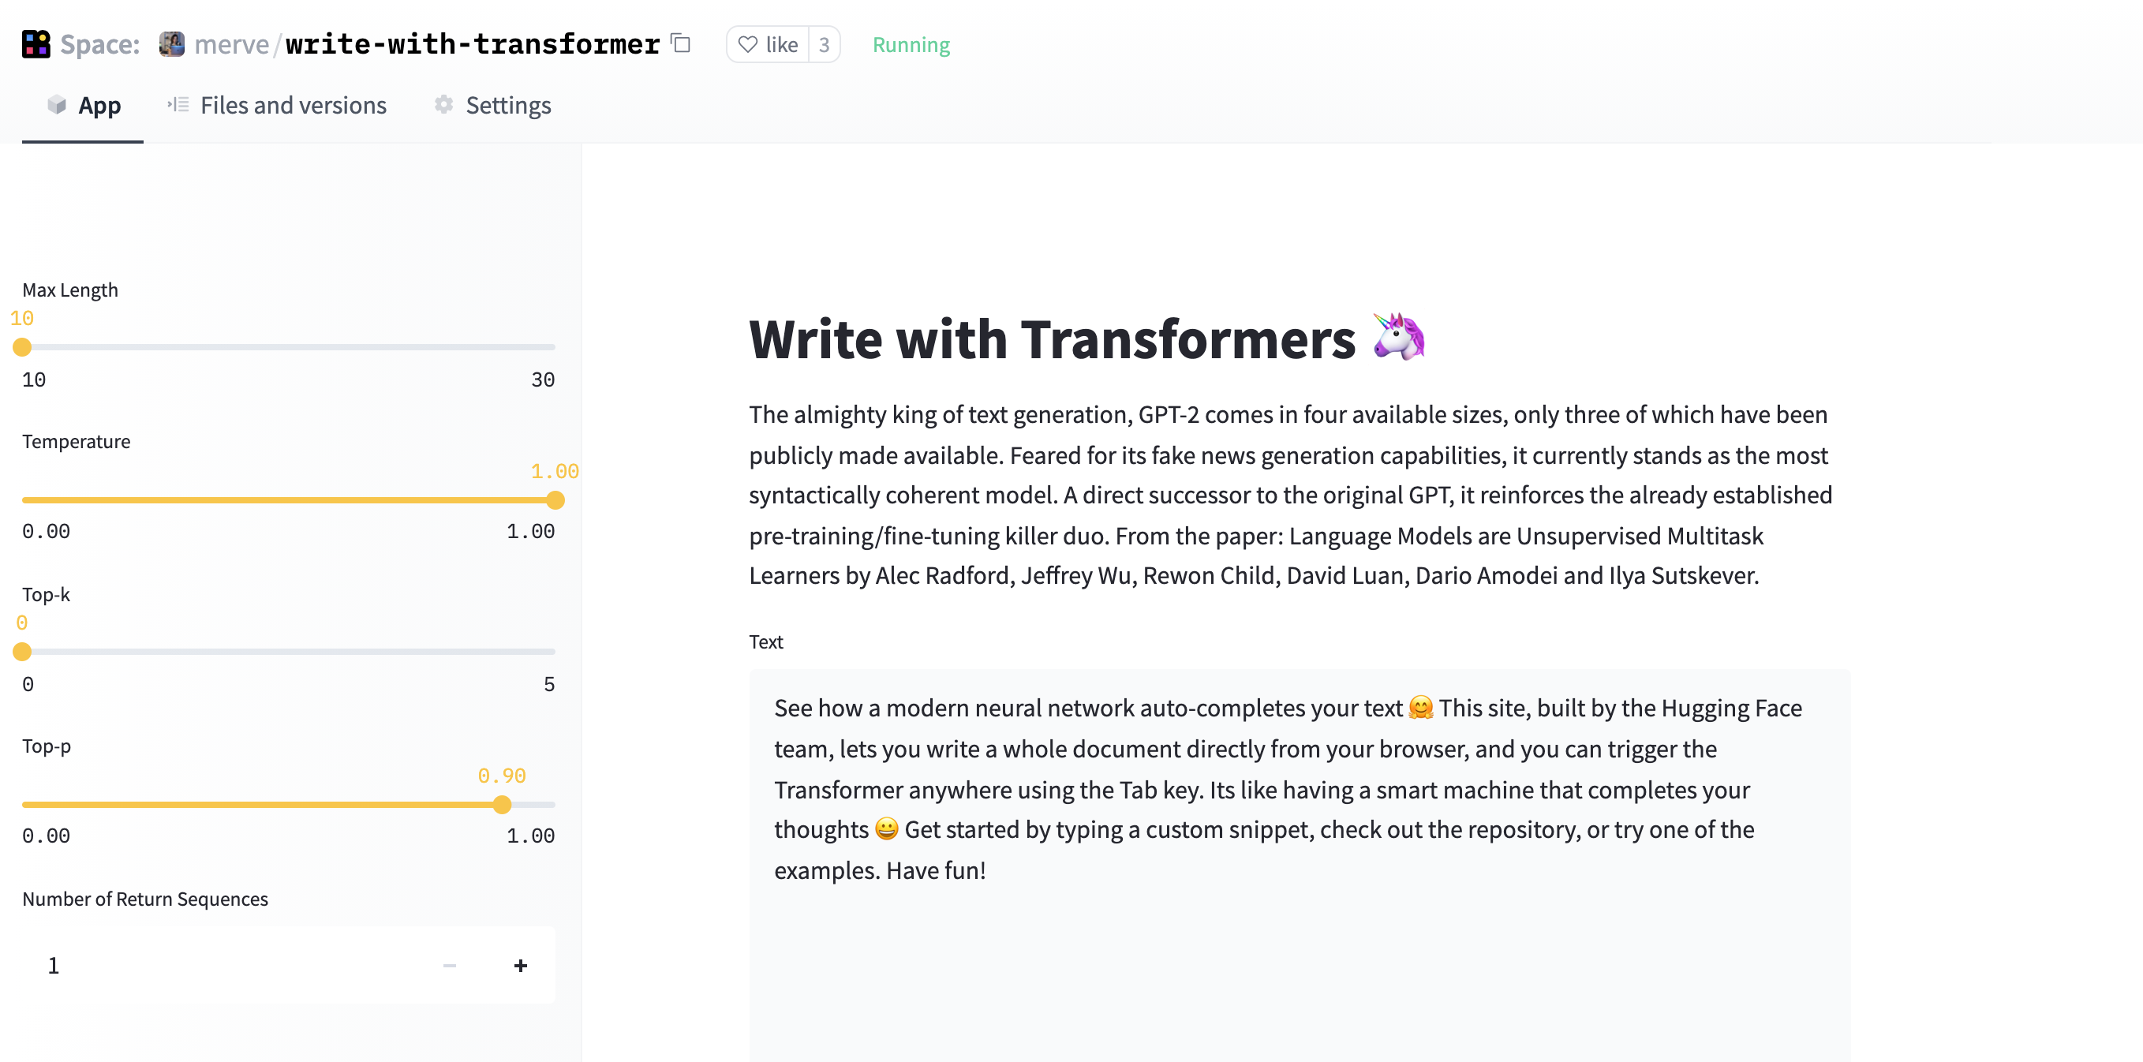The width and height of the screenshot is (2143, 1062).
Task: Click the Hugging Face Spaces logo icon
Action: [x=36, y=44]
